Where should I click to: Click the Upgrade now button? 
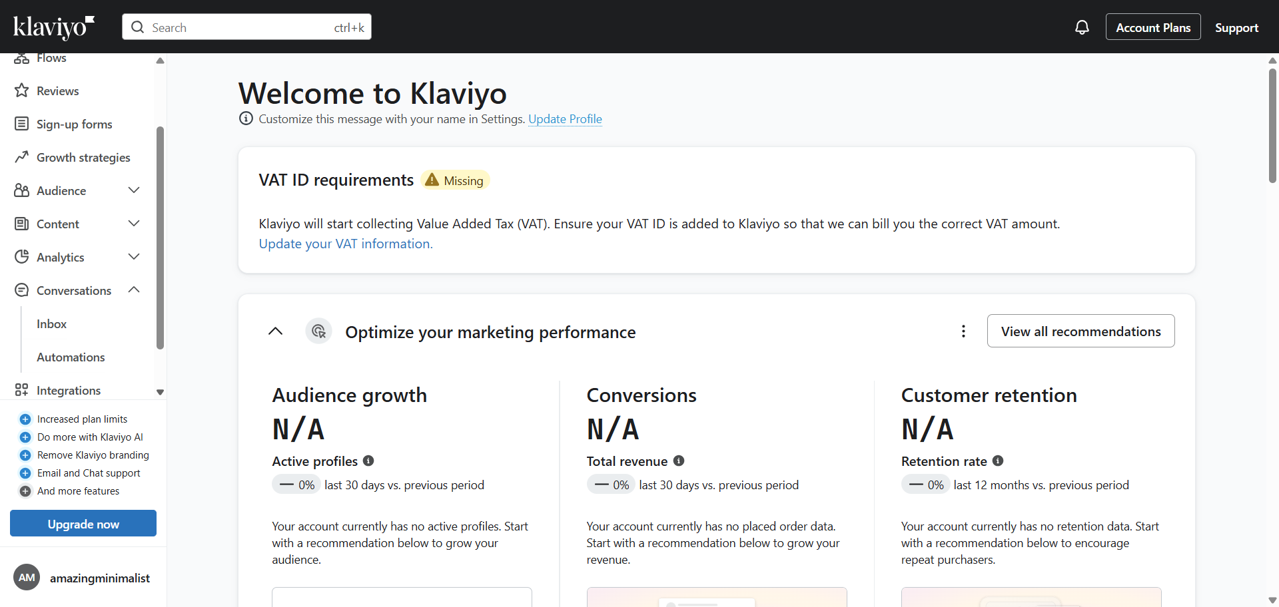pos(83,524)
